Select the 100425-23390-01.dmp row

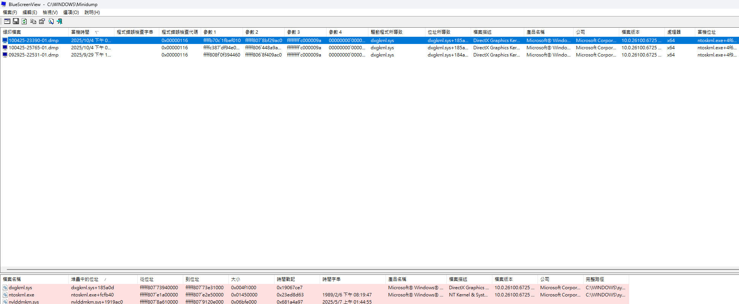pyautogui.click(x=369, y=40)
